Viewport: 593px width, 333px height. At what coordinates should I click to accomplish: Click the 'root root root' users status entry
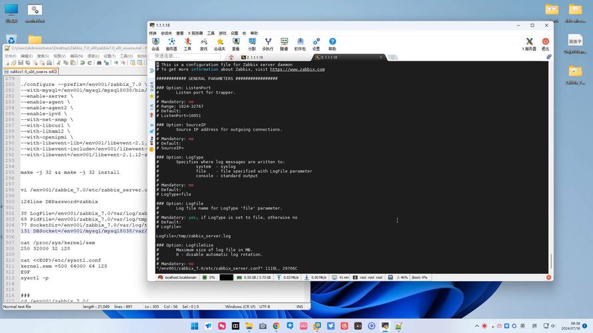(368, 278)
